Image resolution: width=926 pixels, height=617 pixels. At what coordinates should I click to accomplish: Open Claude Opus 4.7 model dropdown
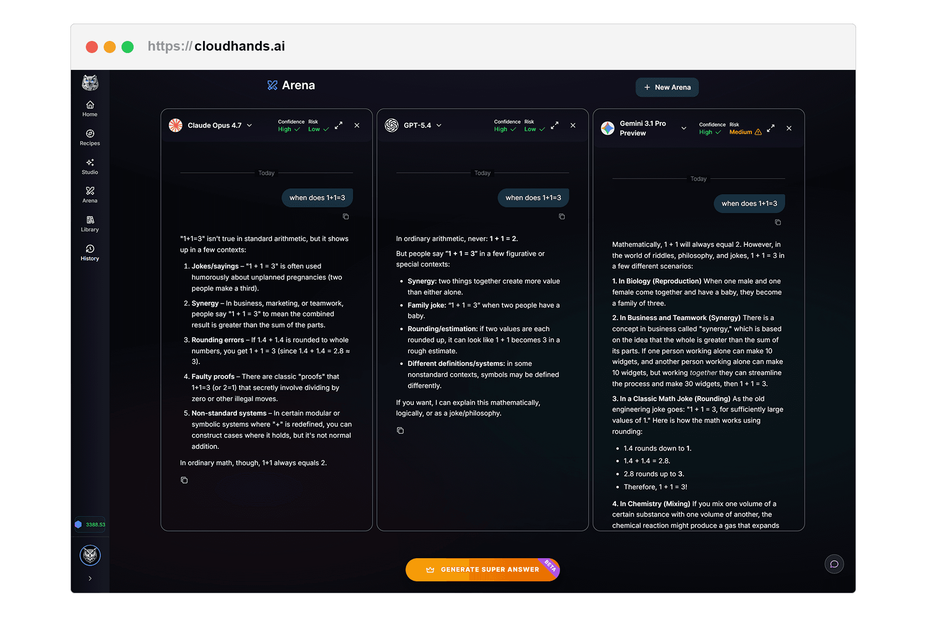pos(249,125)
